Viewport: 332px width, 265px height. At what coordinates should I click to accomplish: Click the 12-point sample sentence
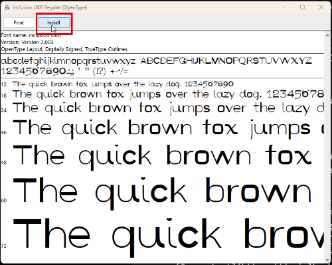click(x=123, y=84)
